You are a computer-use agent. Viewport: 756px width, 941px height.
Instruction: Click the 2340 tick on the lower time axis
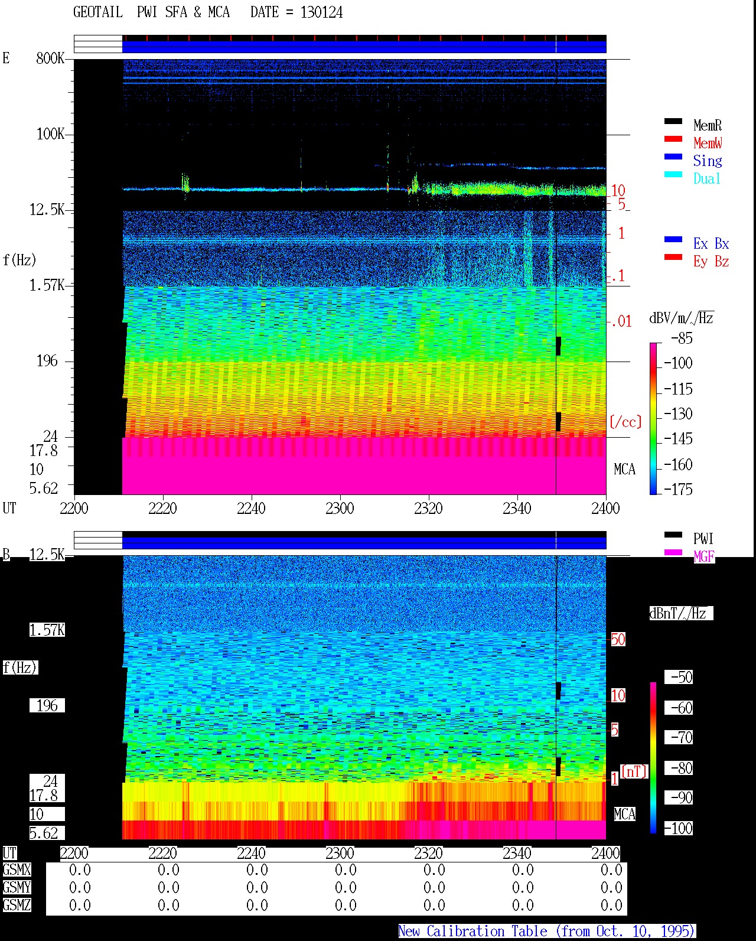(x=517, y=854)
